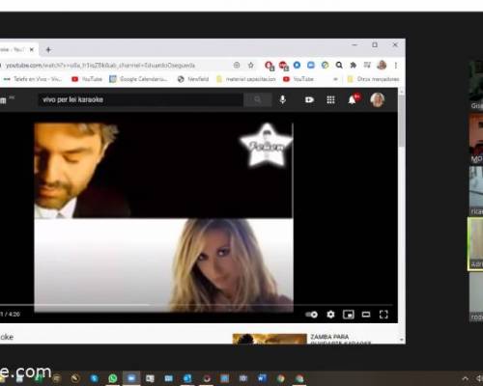Enable miniplayer mode on the video
483x386 pixels.
tap(349, 315)
